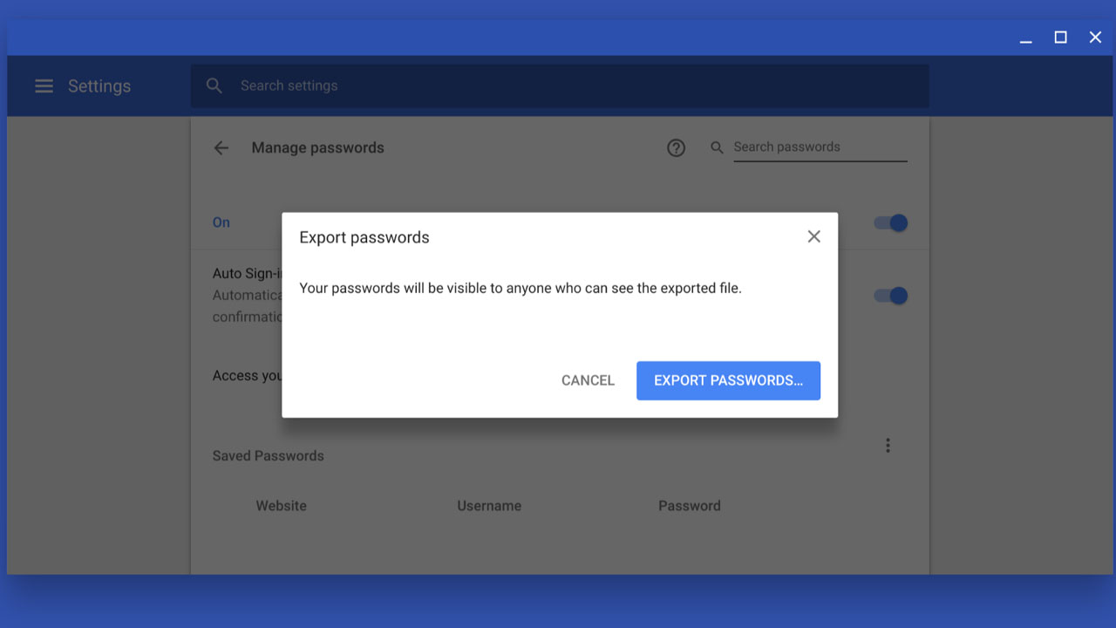Viewport: 1116px width, 628px height.
Task: Click the Website column header
Action: pyautogui.click(x=281, y=506)
